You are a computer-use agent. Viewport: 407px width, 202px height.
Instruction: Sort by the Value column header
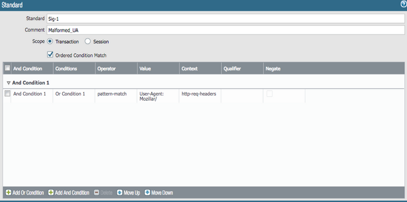(x=158, y=69)
